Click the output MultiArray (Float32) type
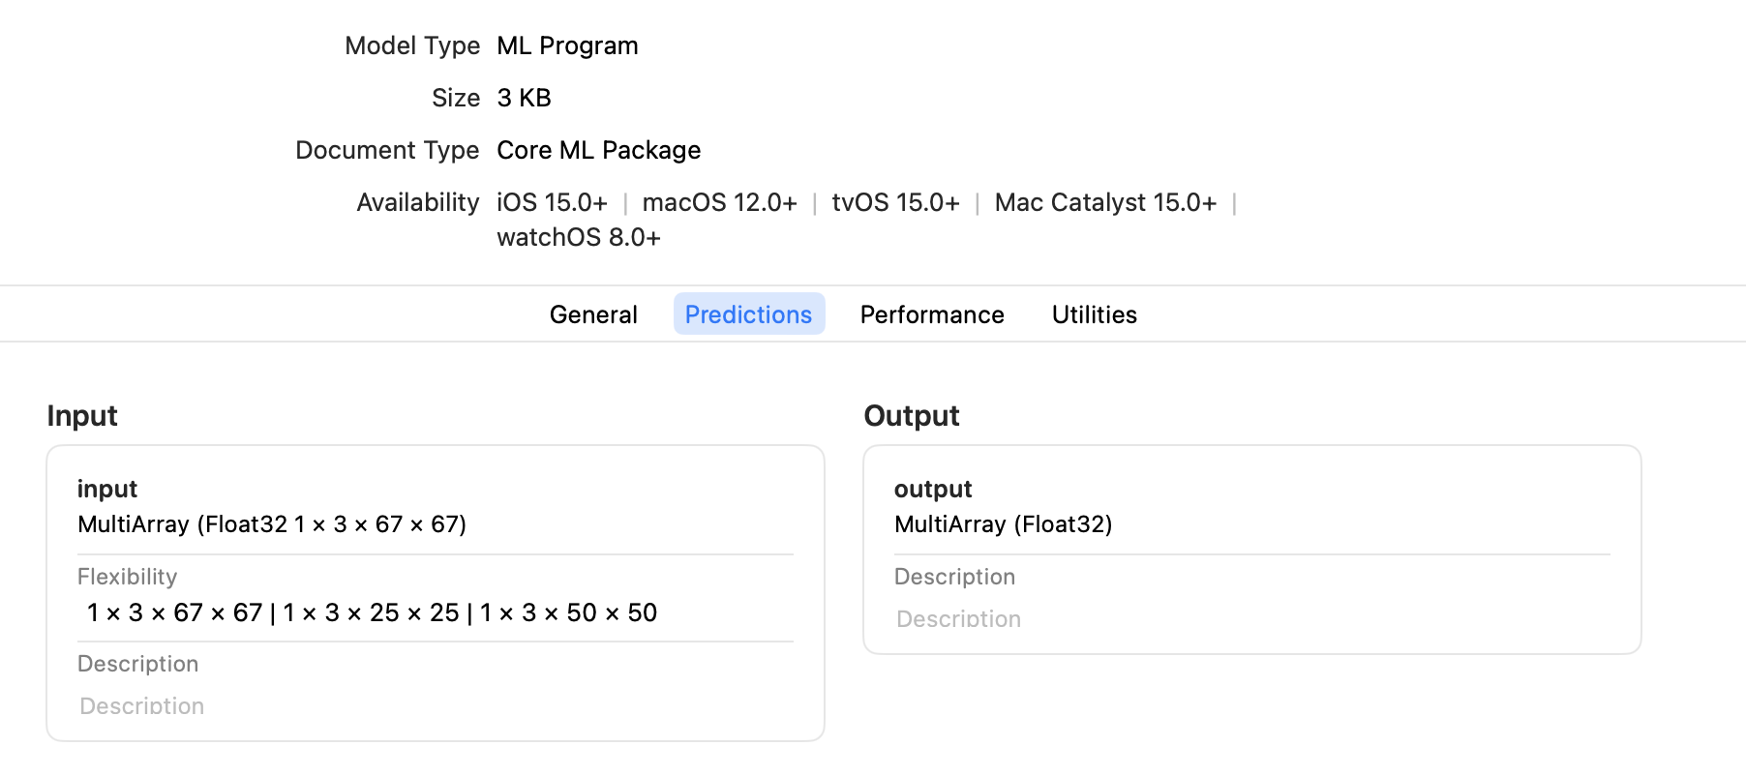Viewport: 1746px width, 776px height. (x=1004, y=524)
